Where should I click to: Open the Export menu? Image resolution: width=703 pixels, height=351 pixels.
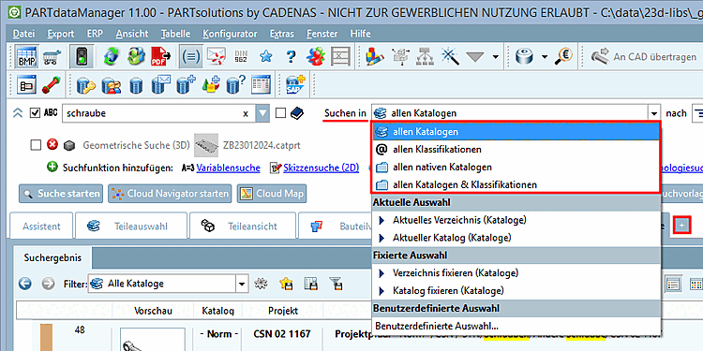tap(61, 34)
